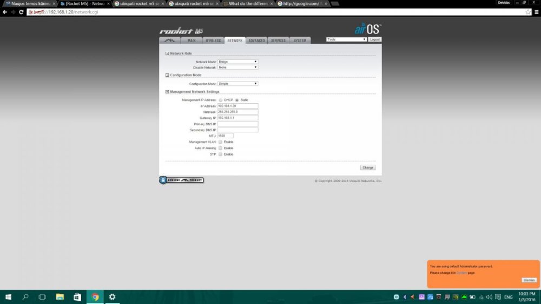Open taskbar search magnifier
Image resolution: width=541 pixels, height=304 pixels.
[x=25, y=297]
